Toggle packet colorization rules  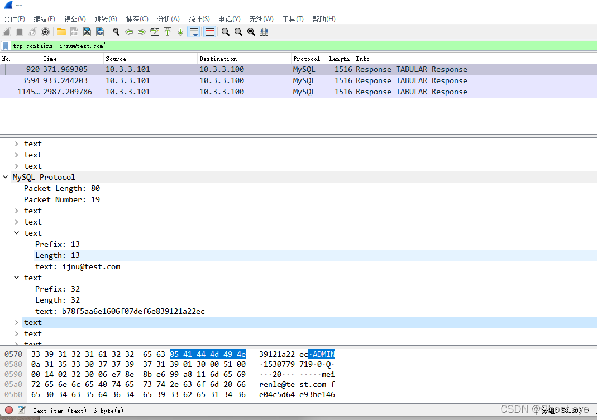pos(210,32)
